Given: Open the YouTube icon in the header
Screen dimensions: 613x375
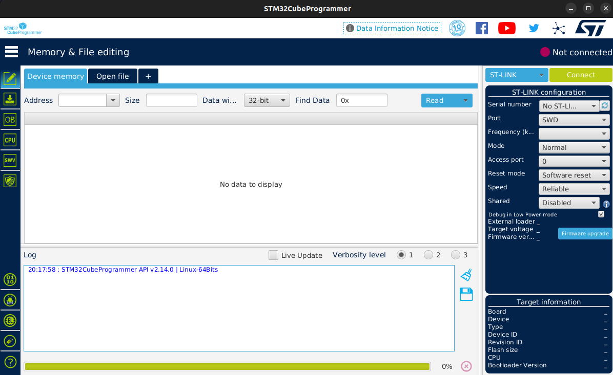Looking at the screenshot, I should (507, 28).
